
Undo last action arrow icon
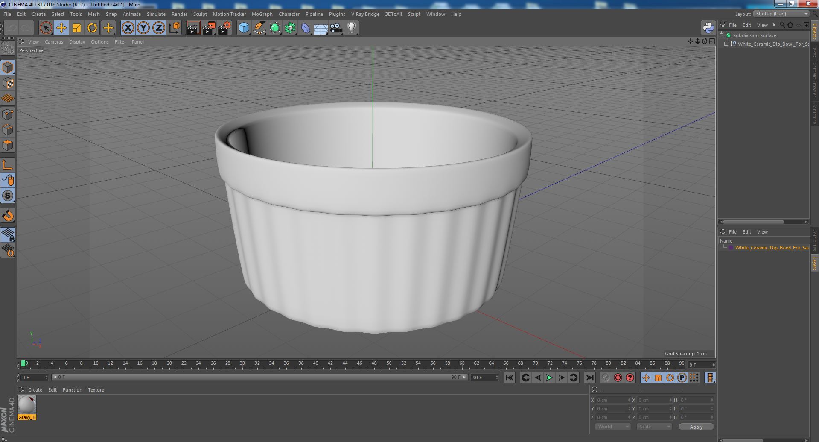point(11,28)
